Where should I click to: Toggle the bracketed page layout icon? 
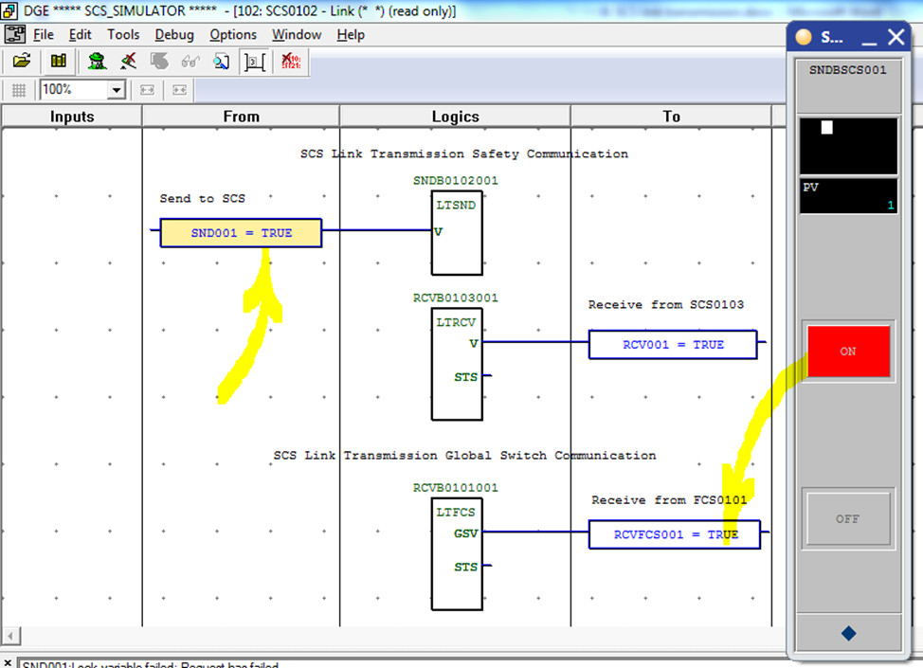(254, 62)
